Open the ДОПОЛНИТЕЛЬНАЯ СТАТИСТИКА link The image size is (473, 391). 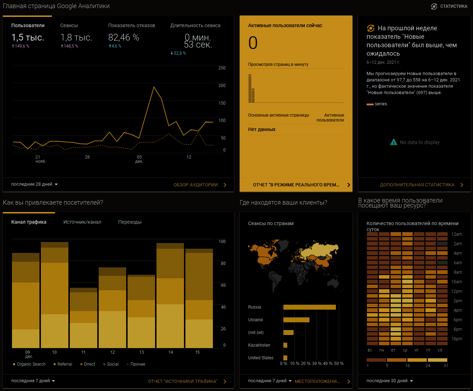(x=417, y=185)
